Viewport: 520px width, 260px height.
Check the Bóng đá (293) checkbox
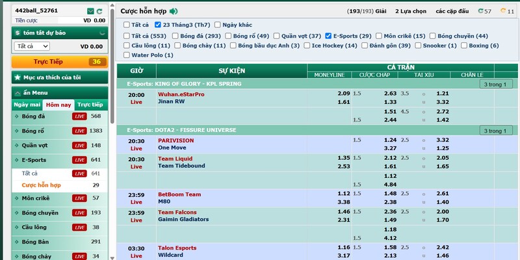coord(175,36)
